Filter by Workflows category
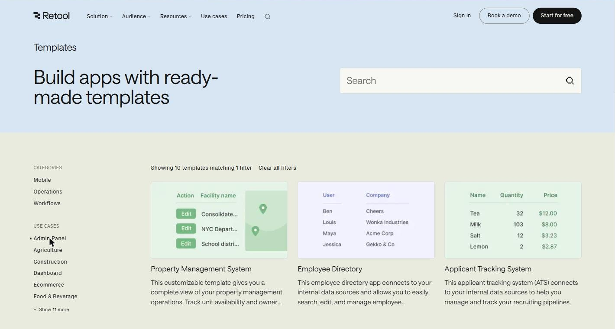 47,203
